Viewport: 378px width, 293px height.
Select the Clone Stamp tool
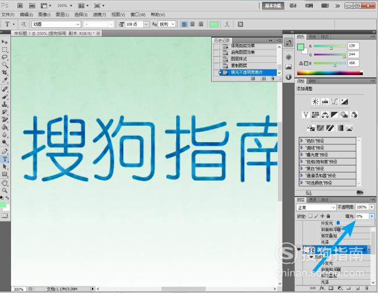pyautogui.click(x=5, y=104)
